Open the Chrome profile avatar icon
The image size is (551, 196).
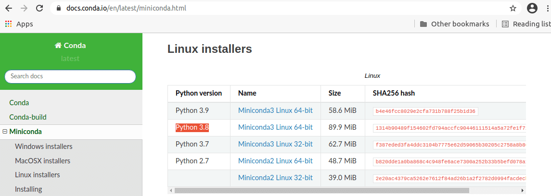tap(532, 9)
